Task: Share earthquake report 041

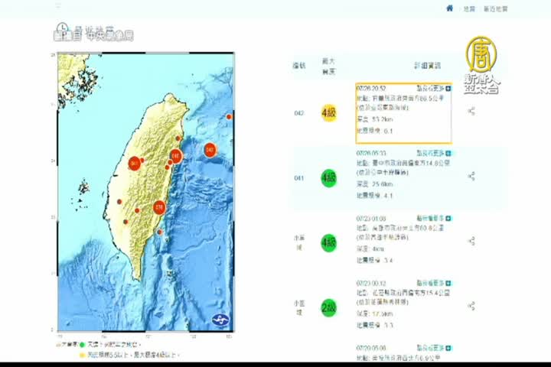Action: click(x=471, y=177)
